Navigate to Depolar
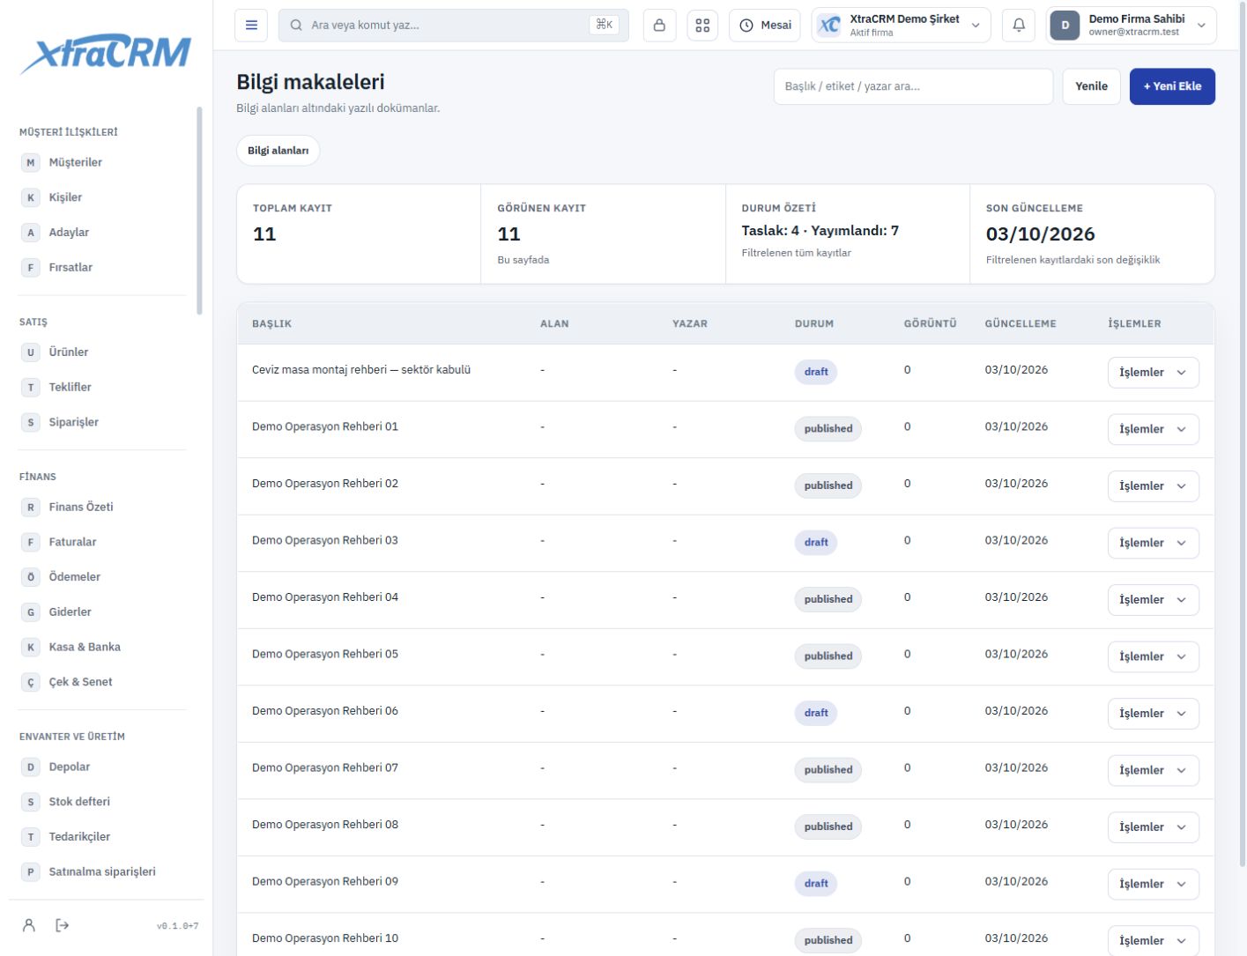The width and height of the screenshot is (1247, 956). (103, 767)
